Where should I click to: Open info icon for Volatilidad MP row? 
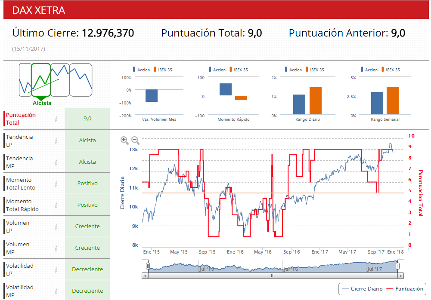coord(56,291)
